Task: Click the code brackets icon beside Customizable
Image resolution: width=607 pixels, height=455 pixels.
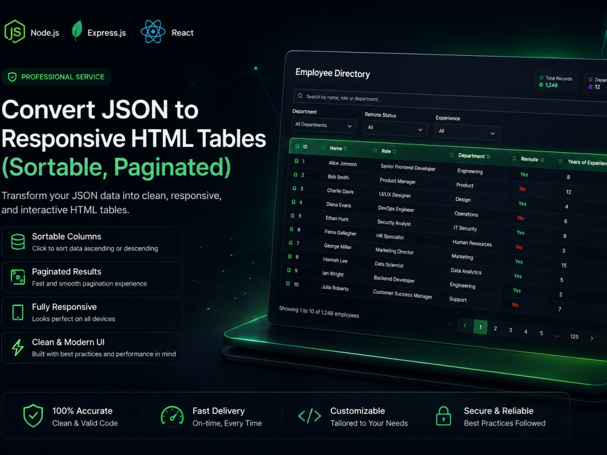Action: (x=310, y=416)
